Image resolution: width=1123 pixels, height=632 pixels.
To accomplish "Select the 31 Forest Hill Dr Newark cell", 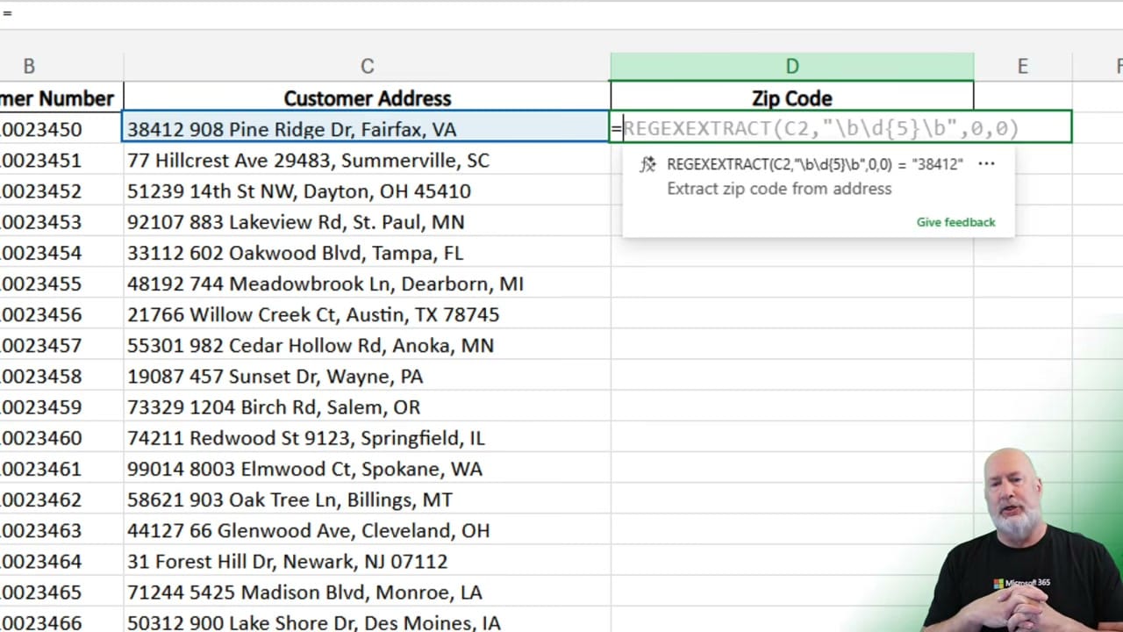I will [x=367, y=561].
